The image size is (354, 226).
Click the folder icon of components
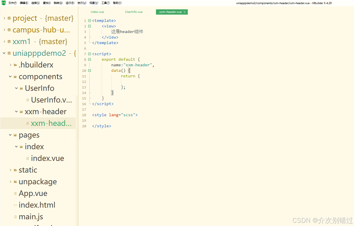tap(15, 77)
